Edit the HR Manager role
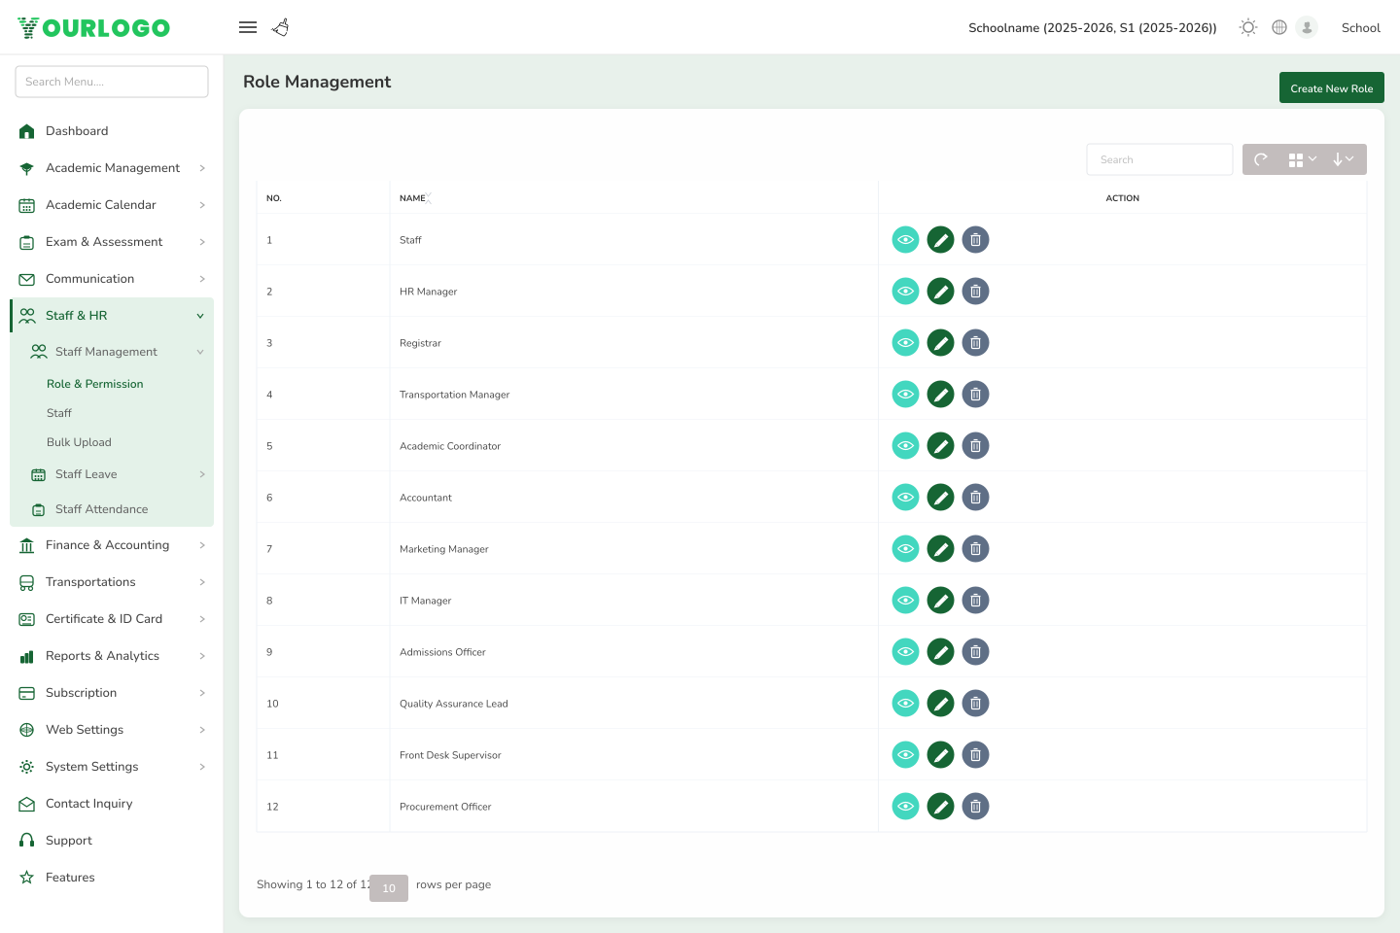This screenshot has height=933, width=1400. [x=940, y=292]
